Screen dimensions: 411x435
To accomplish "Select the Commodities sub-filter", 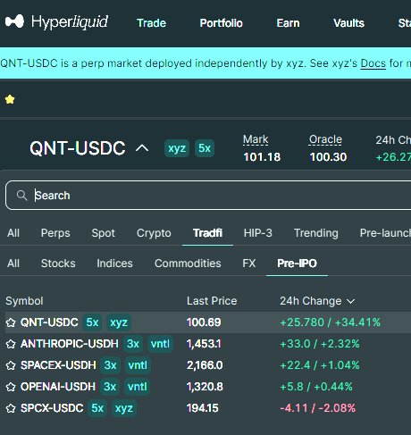I will click(x=188, y=264).
